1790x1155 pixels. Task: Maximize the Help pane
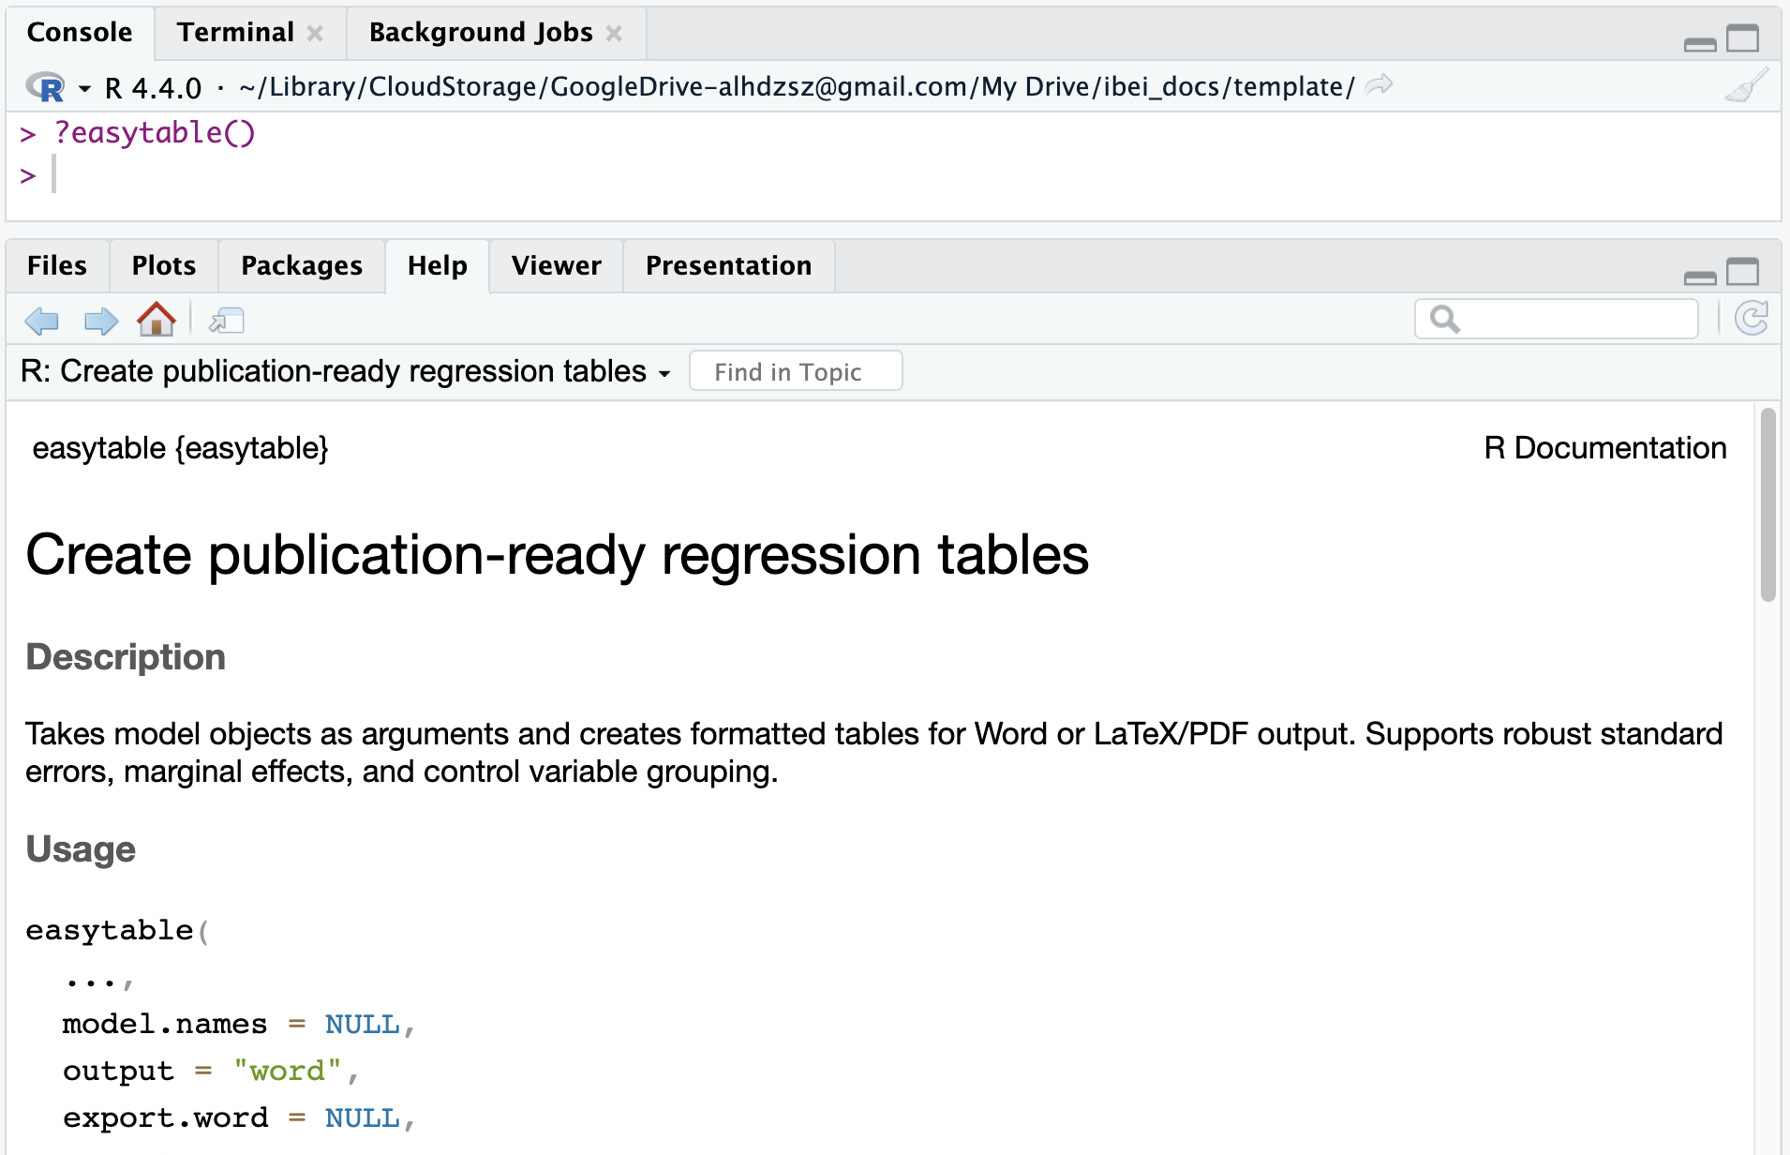pos(1742,272)
